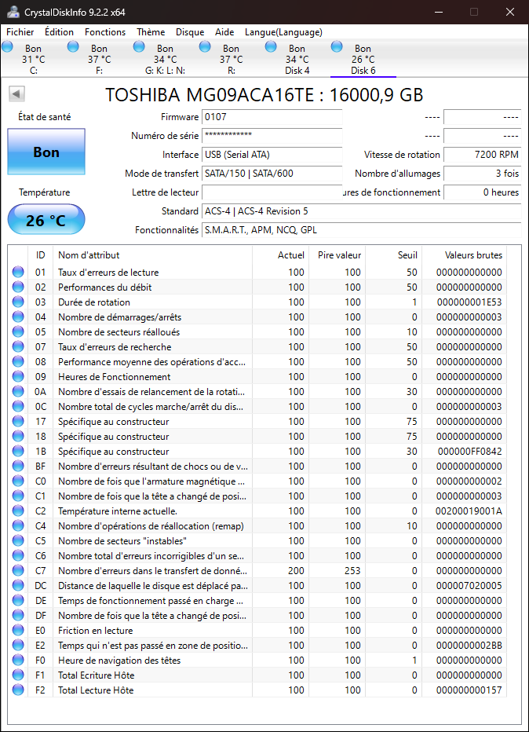Select the F: drive status icon

pyautogui.click(x=74, y=47)
